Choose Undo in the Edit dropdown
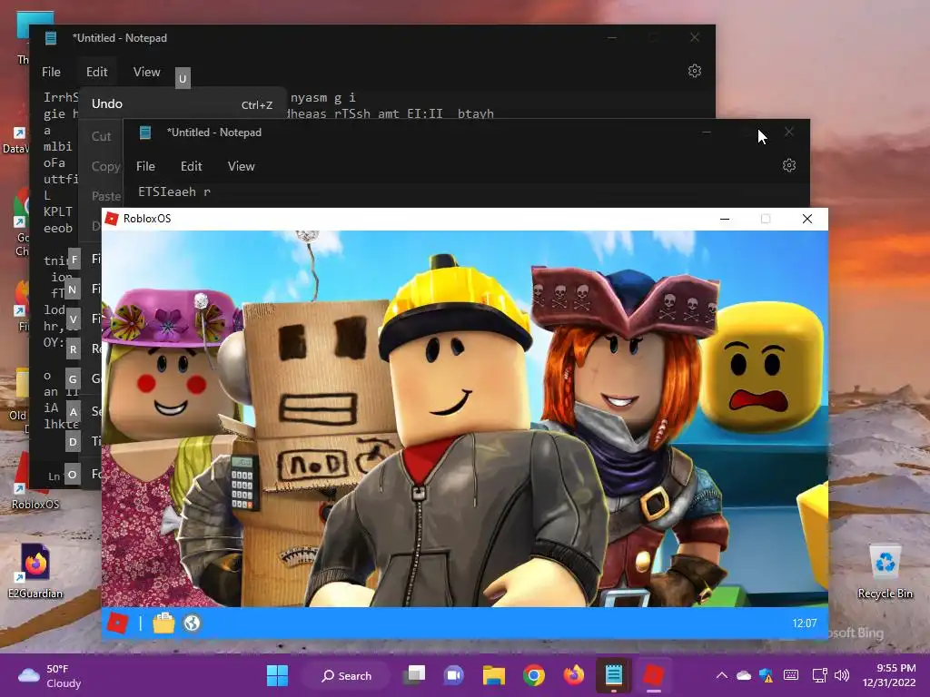This screenshot has height=697, width=930. tap(182, 103)
